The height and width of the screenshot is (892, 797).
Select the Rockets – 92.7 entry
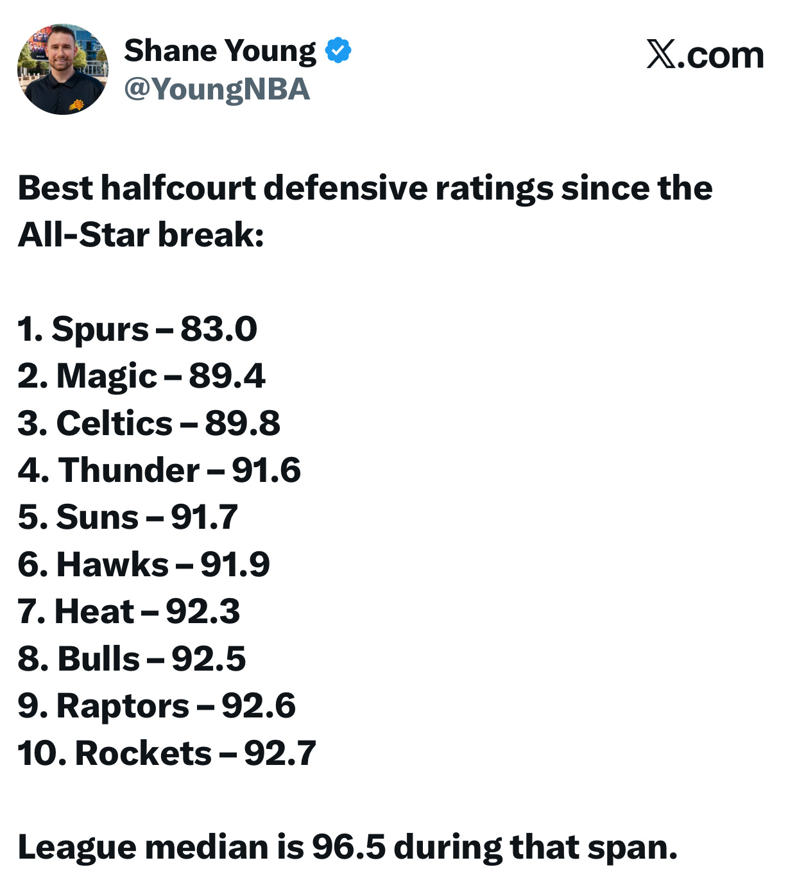pos(167,753)
